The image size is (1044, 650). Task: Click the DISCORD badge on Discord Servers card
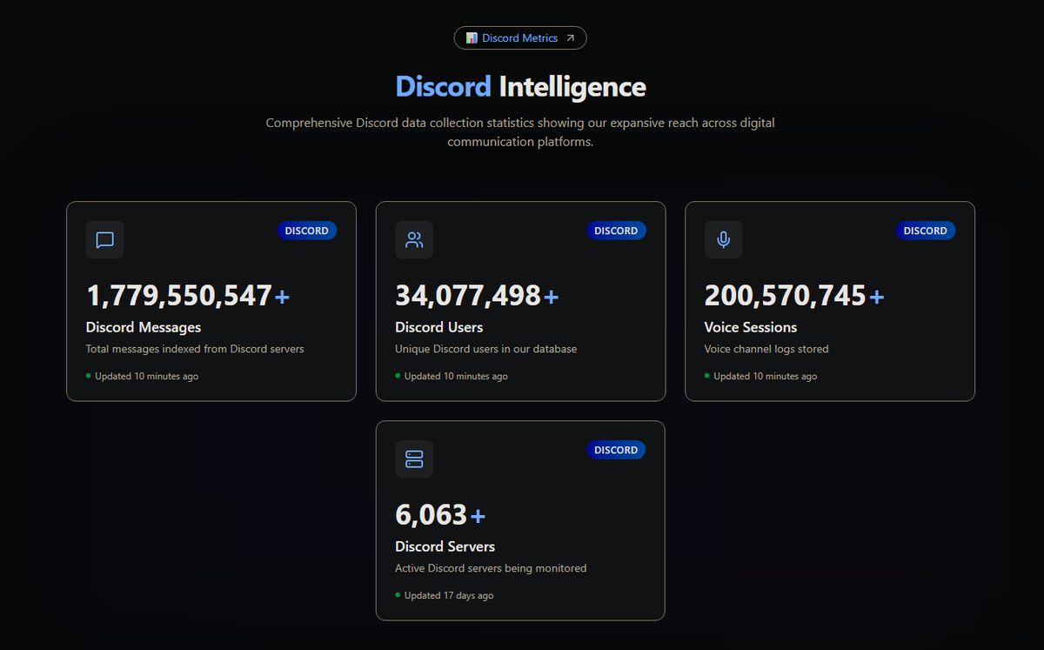[616, 450]
